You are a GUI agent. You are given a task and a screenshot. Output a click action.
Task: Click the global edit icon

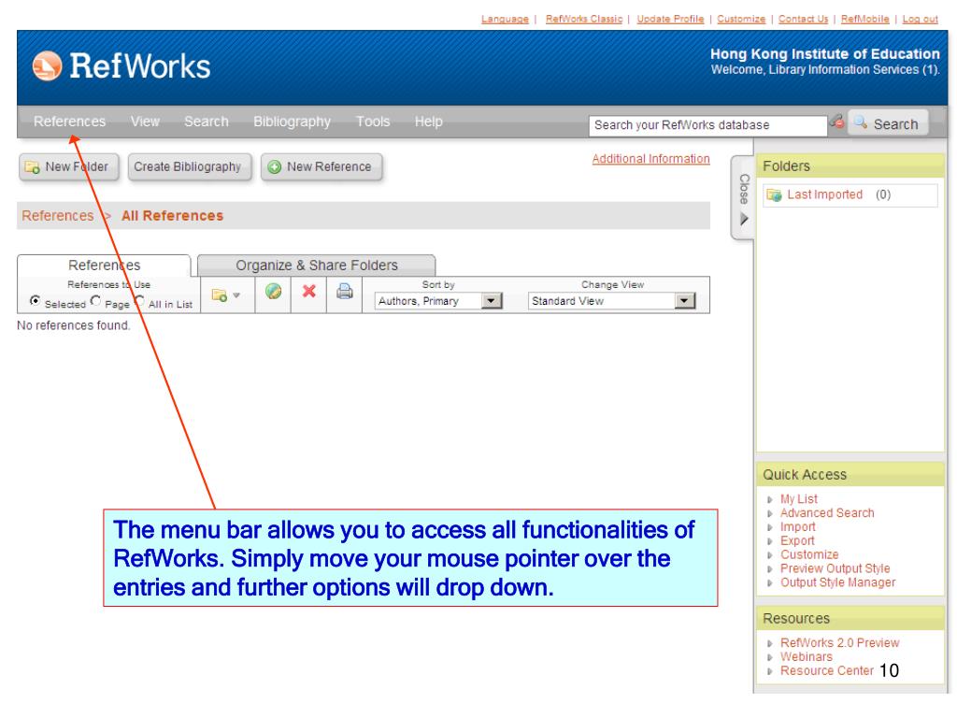[x=273, y=292]
